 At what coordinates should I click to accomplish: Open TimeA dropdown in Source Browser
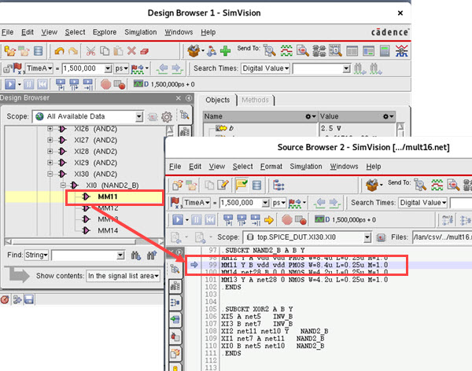coord(197,203)
